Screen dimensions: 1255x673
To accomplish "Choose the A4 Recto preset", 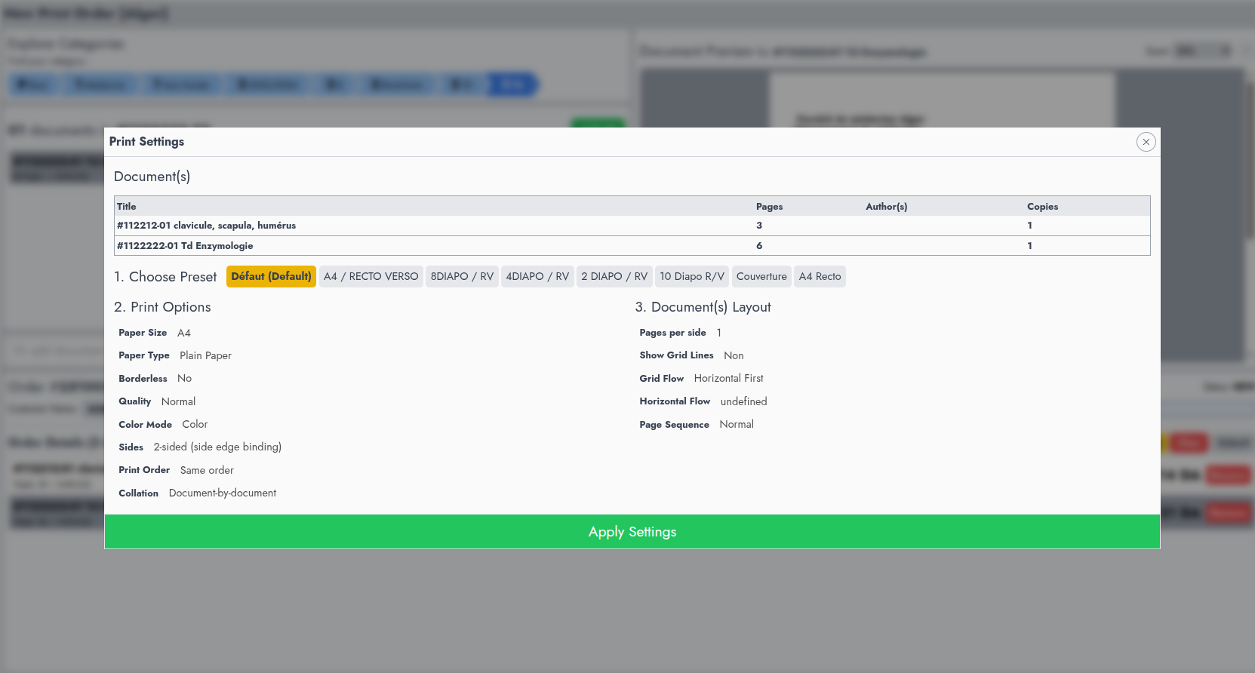I will pyautogui.click(x=820, y=276).
